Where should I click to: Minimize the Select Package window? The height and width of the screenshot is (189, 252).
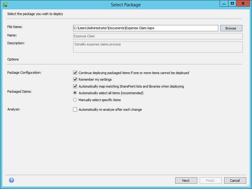[x=224, y=4]
